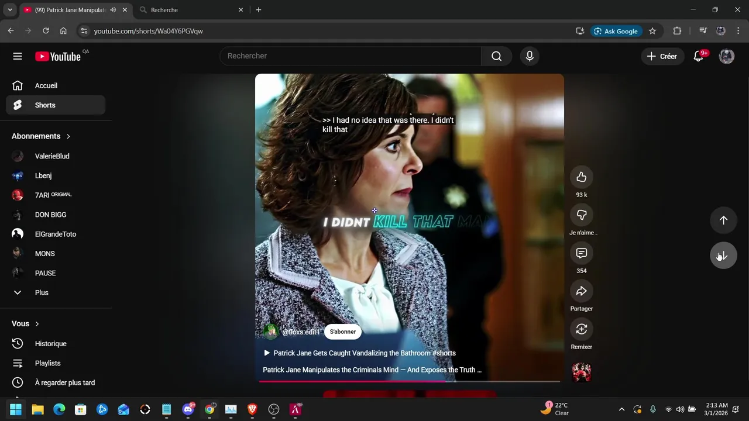This screenshot has width=749, height=421.
Task: Open Playlists in the sidebar
Action: 56,363
